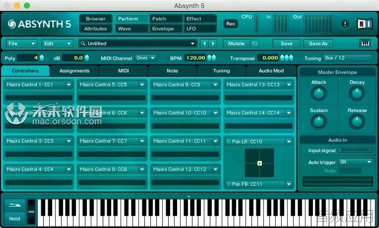The height and width of the screenshot is (228, 379).
Task: Click the Poly value drag handle
Action: tap(42, 57)
